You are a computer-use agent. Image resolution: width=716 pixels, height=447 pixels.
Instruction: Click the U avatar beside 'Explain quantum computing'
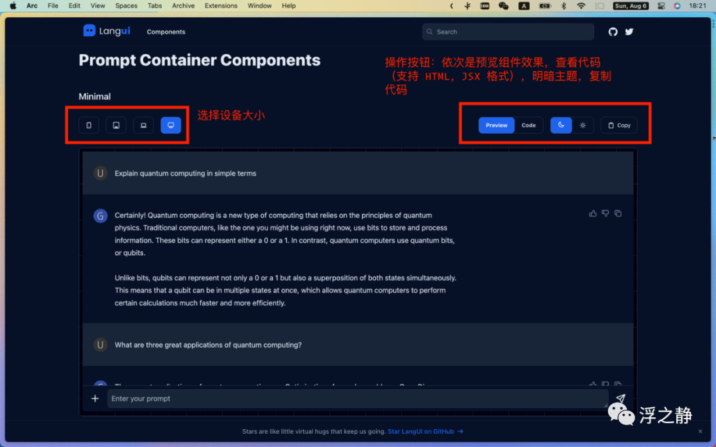[101, 174]
